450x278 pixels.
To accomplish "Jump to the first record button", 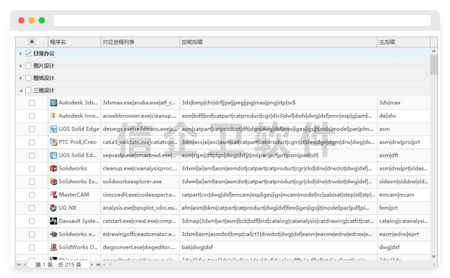I will (19, 265).
